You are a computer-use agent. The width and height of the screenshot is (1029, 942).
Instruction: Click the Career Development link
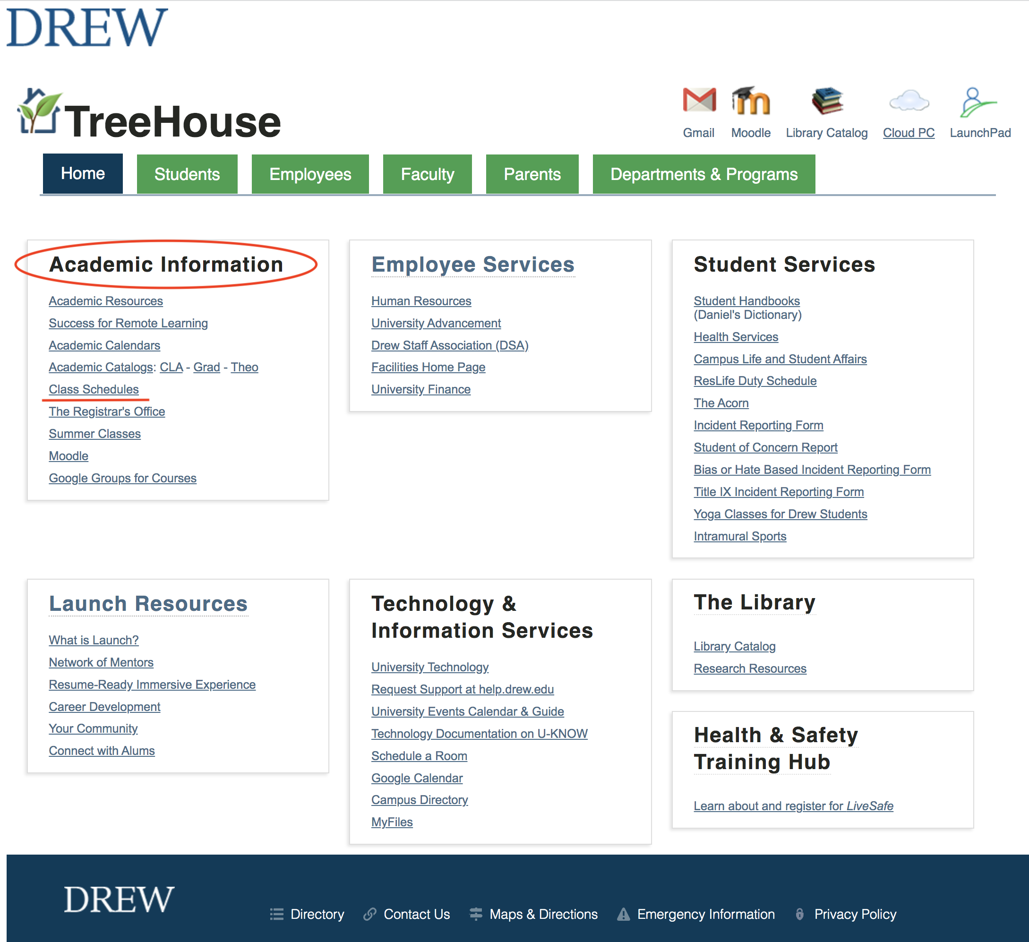click(x=104, y=707)
